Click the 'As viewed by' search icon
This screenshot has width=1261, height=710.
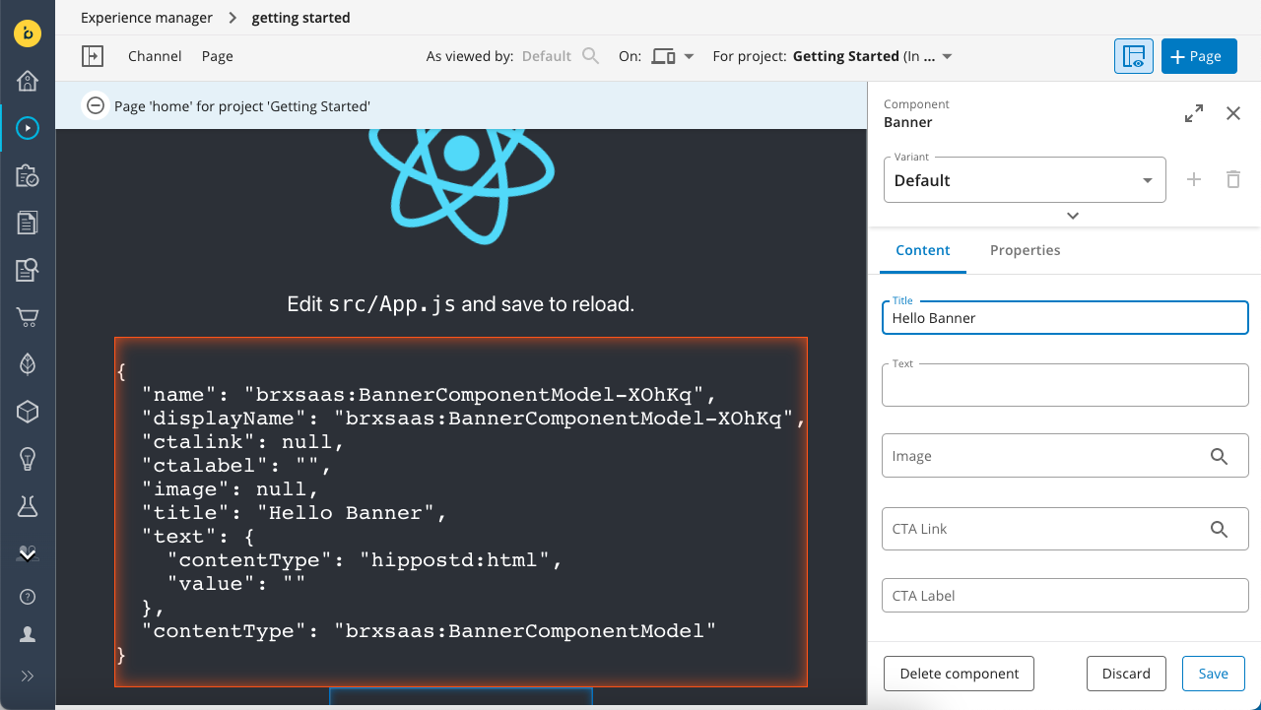click(x=590, y=56)
